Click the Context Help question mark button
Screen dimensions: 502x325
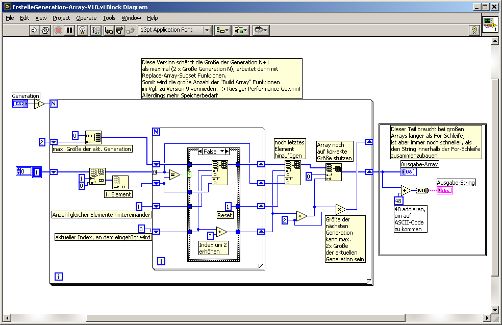[x=474, y=31]
